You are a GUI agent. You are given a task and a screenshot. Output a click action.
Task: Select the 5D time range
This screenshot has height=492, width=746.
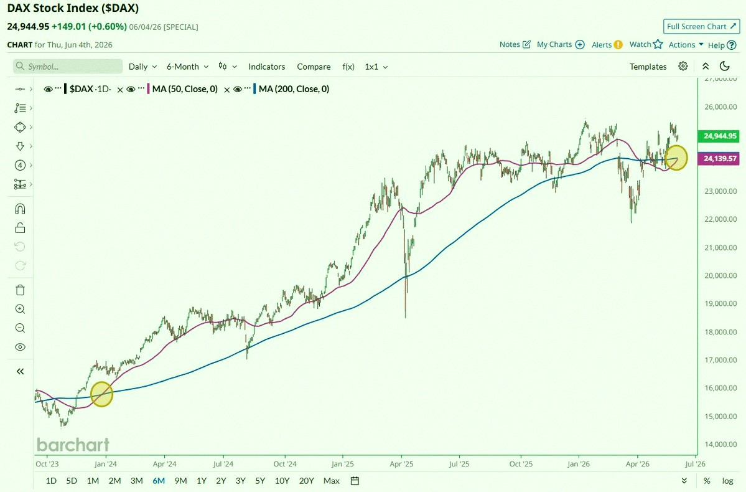(72, 481)
